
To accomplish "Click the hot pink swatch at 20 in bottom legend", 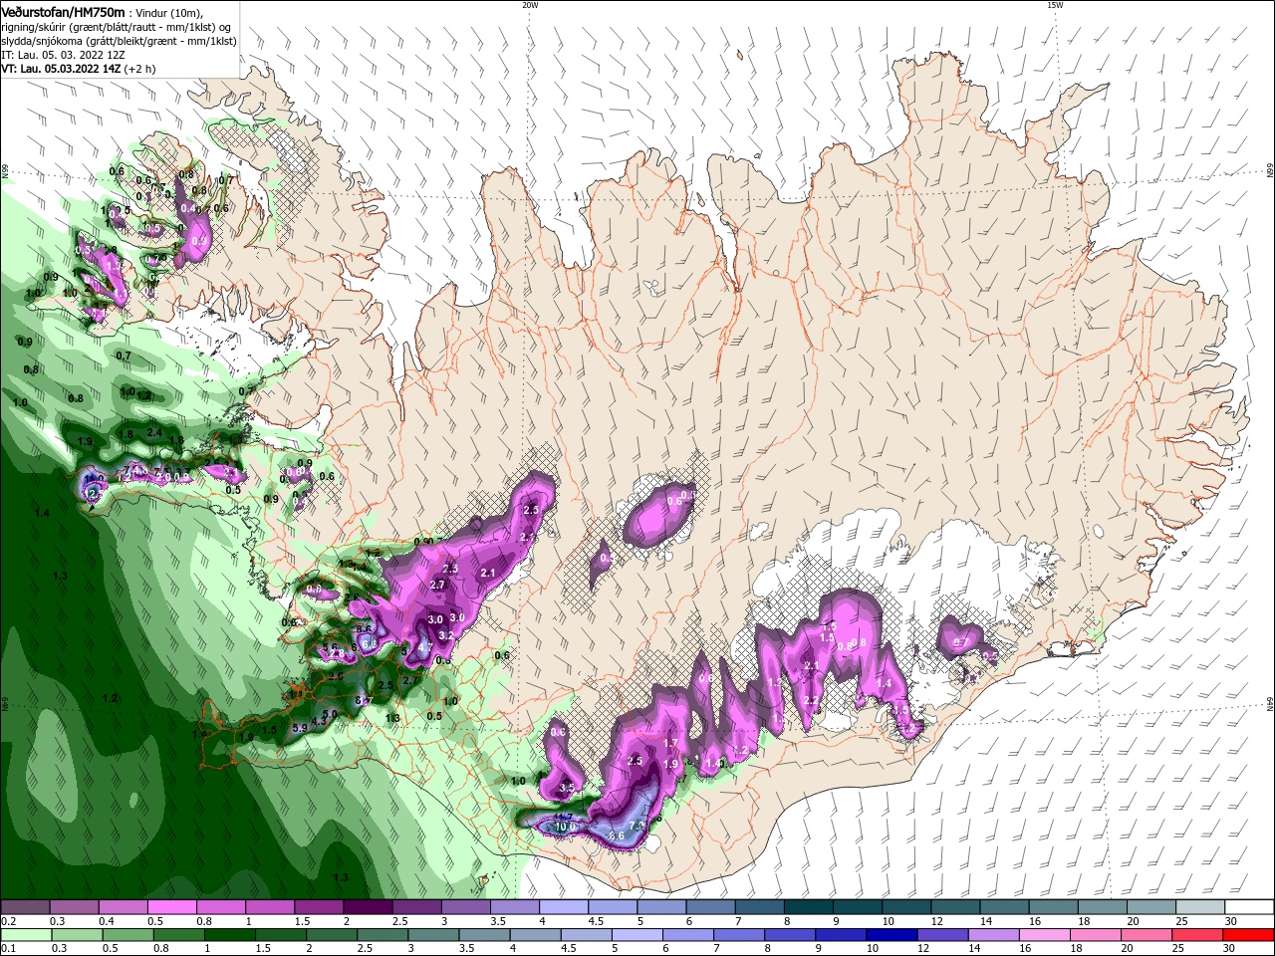I will click(x=1146, y=935).
